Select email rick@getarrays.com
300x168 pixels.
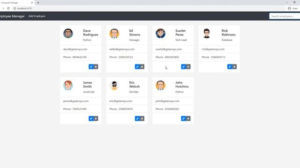pos(213,49)
